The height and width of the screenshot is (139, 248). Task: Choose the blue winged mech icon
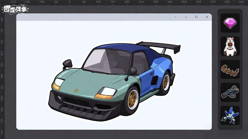click(230, 116)
